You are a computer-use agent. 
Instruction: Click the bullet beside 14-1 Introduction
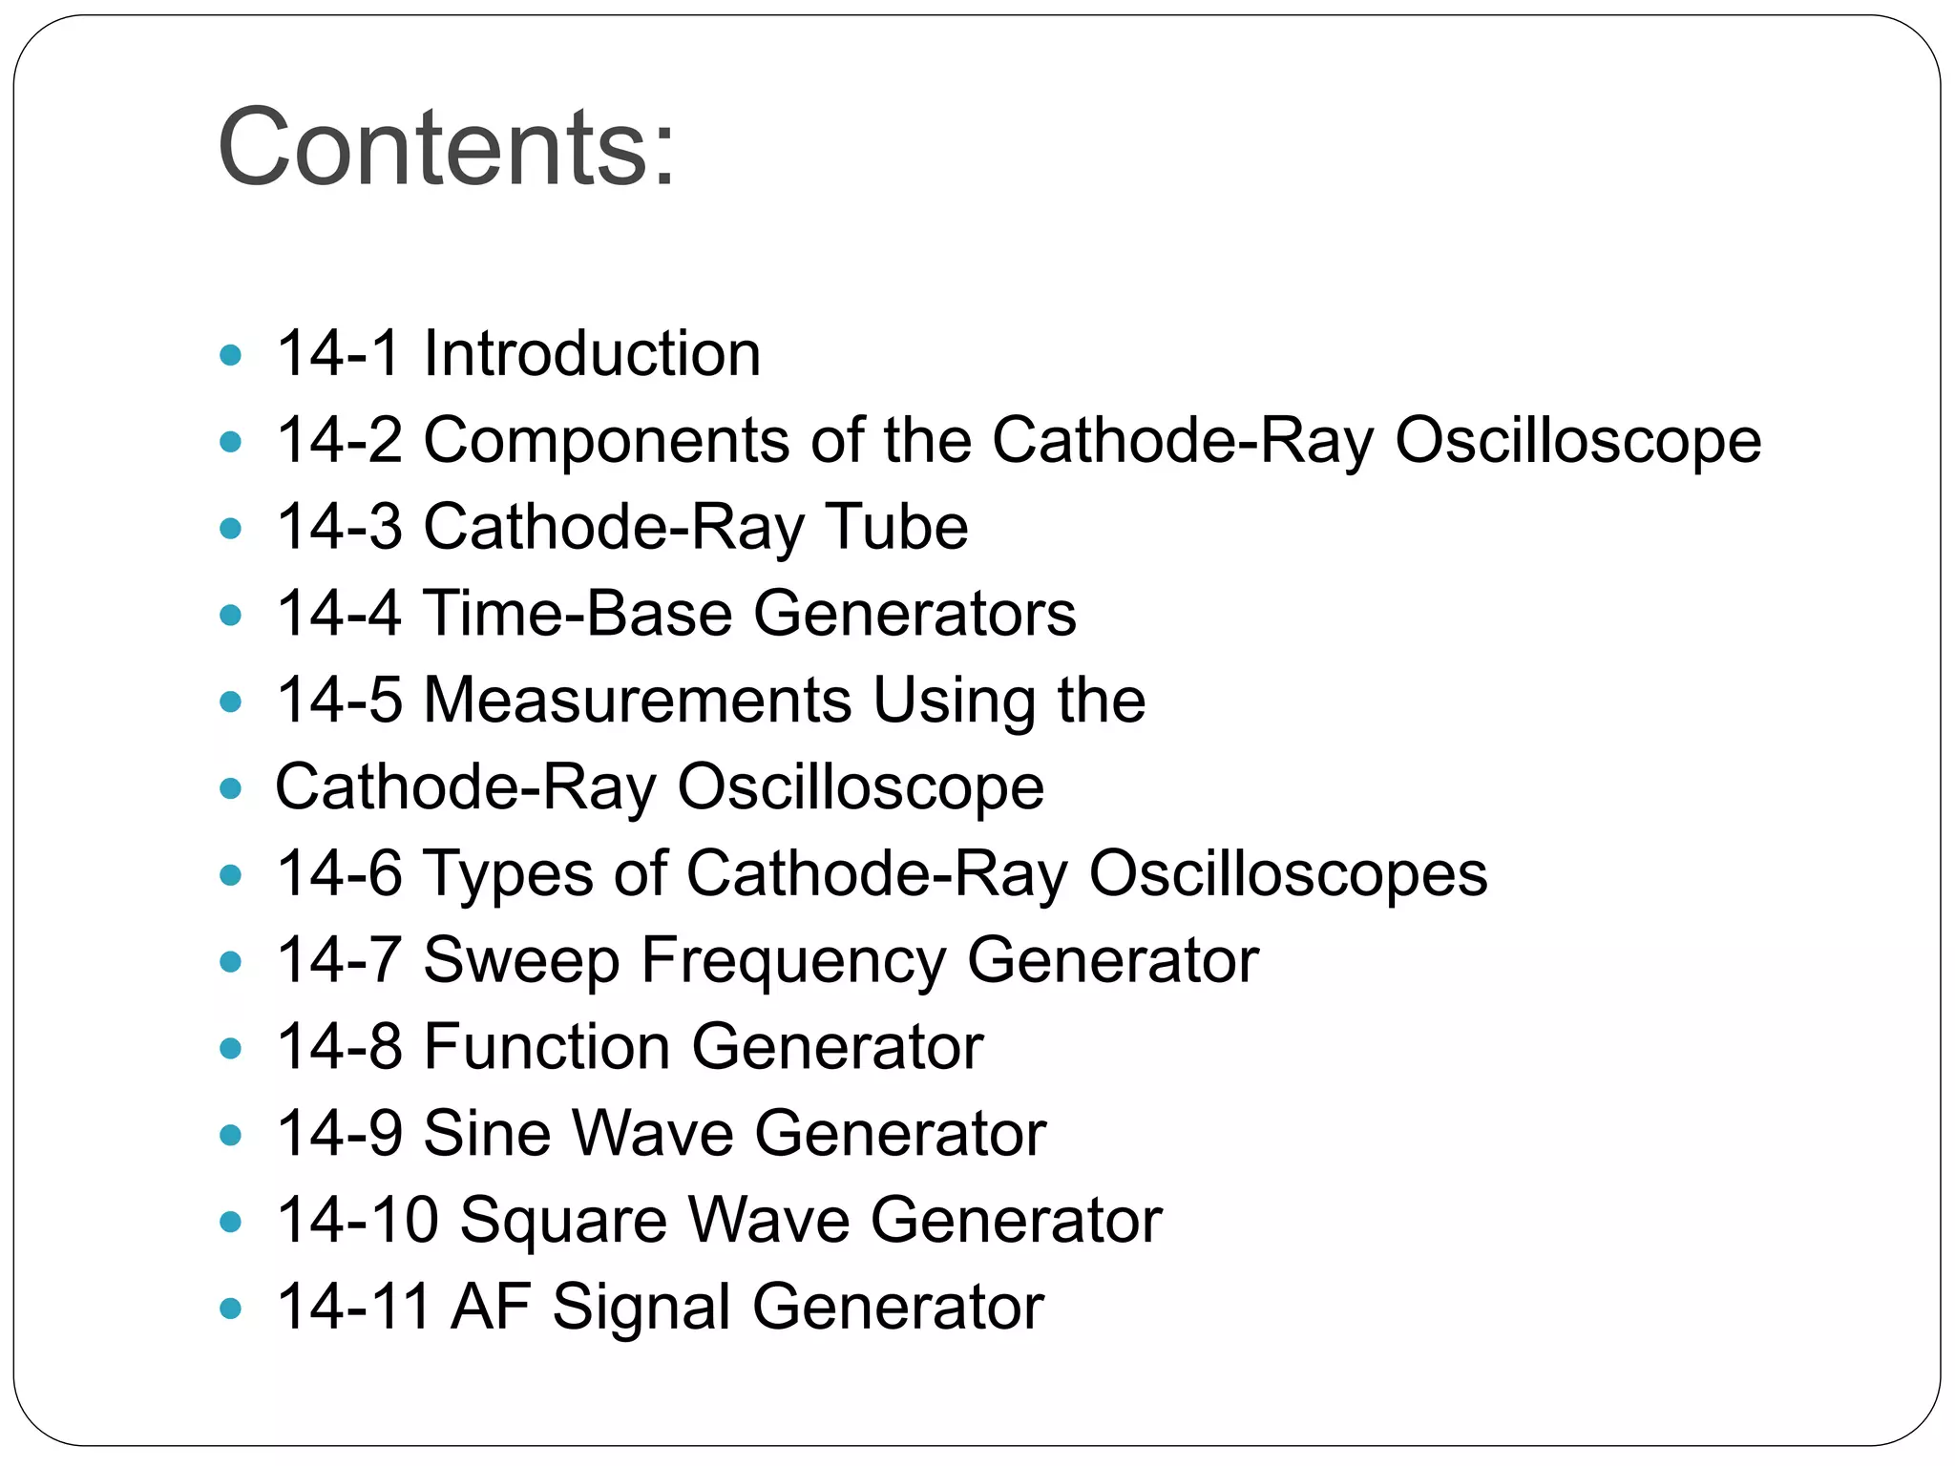tap(231, 356)
